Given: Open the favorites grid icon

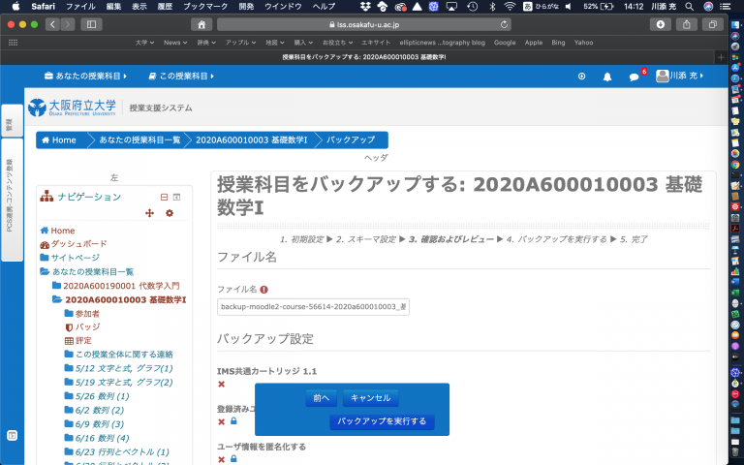Looking at the screenshot, I should 13,43.
